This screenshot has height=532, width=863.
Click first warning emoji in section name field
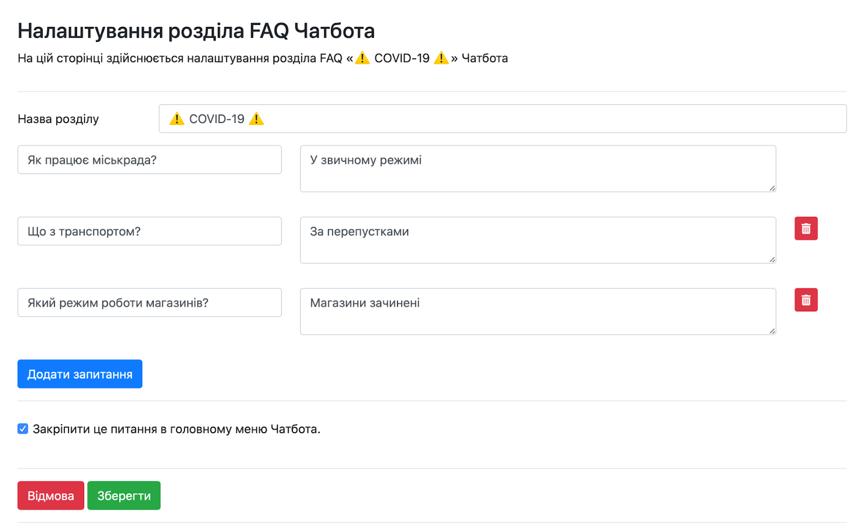(x=177, y=119)
